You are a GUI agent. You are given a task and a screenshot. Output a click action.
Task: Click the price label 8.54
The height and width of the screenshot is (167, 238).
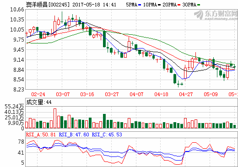19,80
